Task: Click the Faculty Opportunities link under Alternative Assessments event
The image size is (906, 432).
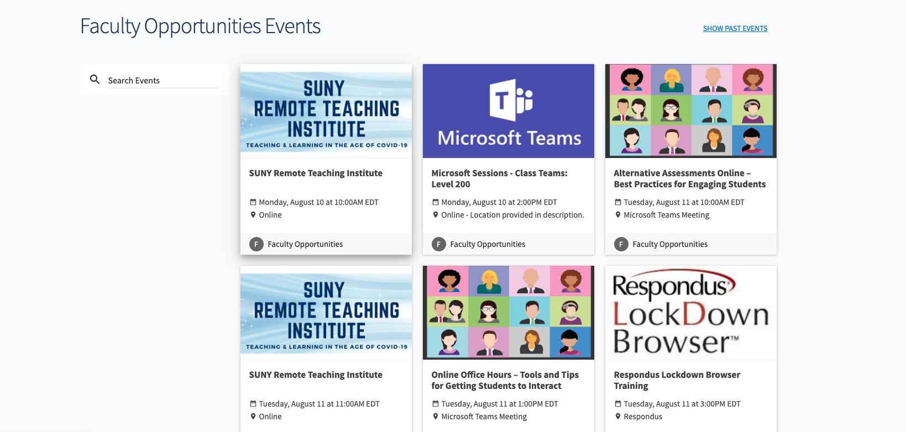Action: (x=670, y=244)
